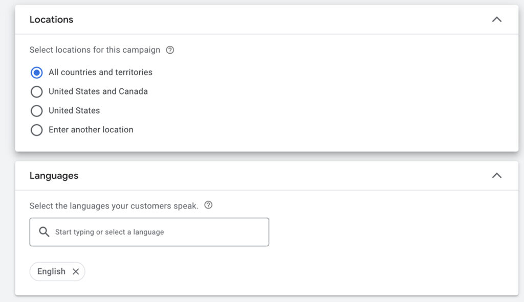Click the magnifier icon in language search
Viewport: 524px width, 302px height.
[x=45, y=232]
